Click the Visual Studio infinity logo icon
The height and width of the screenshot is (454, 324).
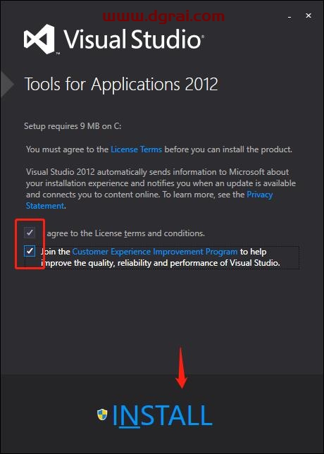click(40, 39)
